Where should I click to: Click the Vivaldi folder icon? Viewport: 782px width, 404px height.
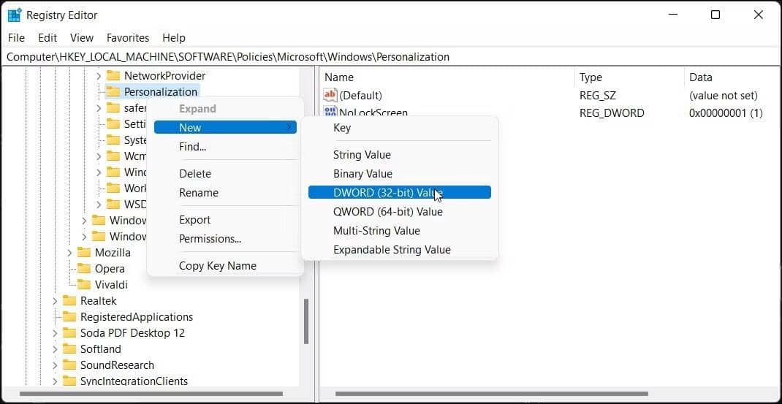pyautogui.click(x=84, y=284)
